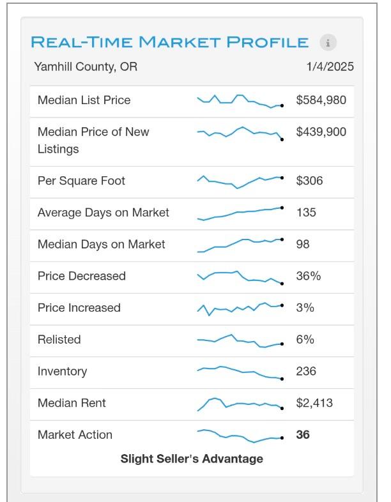Screen dimensions: 391x502
Task: Click the 1/4/2025 date label
Action: tap(330, 66)
